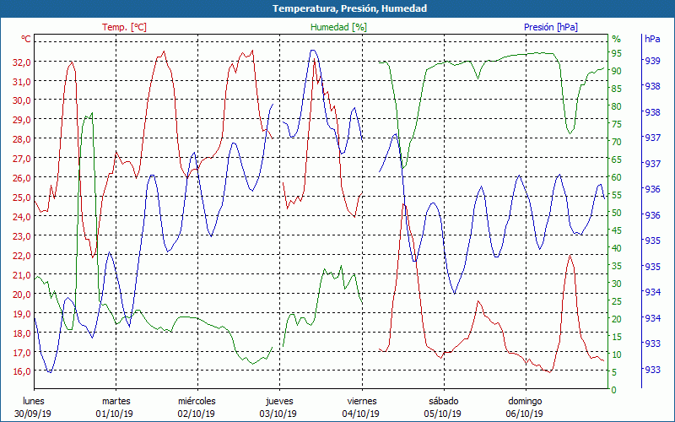Select the red 'Temp. [°C]' legend label
Screen dimensions: 675x422
(124, 27)
